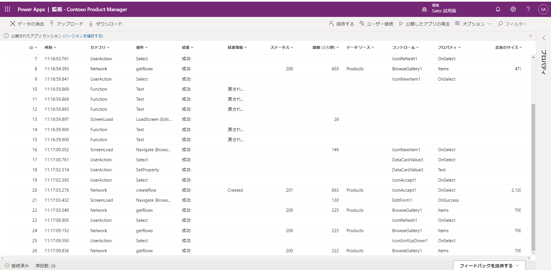Open the 時刻 column header sort menu
The width and height of the screenshot is (551, 270).
pyautogui.click(x=50, y=47)
